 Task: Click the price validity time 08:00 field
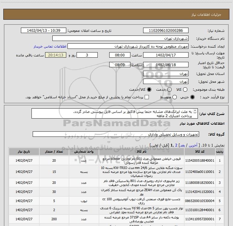(x=120, y=65)
